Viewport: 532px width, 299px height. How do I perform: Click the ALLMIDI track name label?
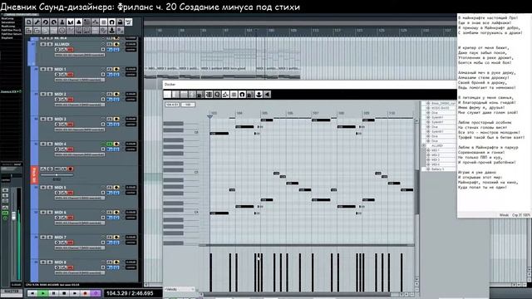[62, 44]
